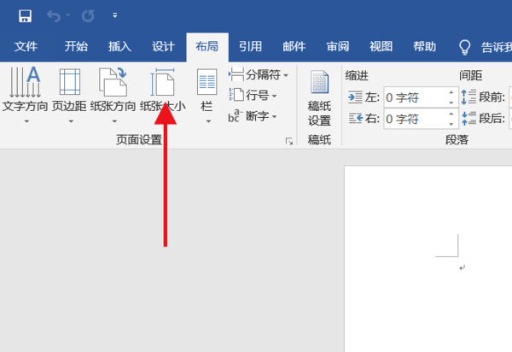Image resolution: width=512 pixels, height=352 pixels.
Task: Switch to the 引用 tab
Action: (x=250, y=47)
